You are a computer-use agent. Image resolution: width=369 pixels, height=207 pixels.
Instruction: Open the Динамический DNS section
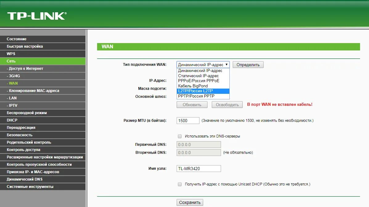43,179
